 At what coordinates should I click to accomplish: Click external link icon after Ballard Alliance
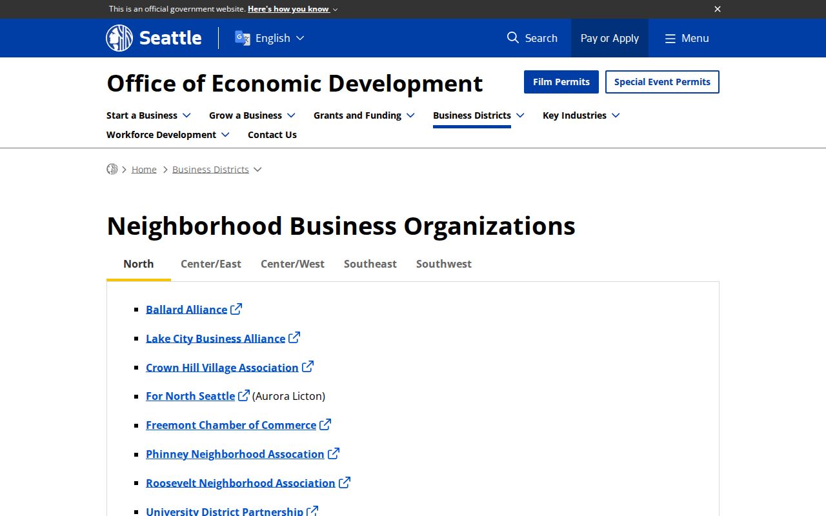click(x=236, y=309)
